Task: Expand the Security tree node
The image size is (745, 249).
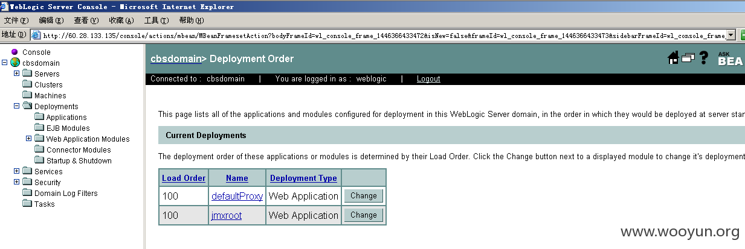Action: pos(17,182)
